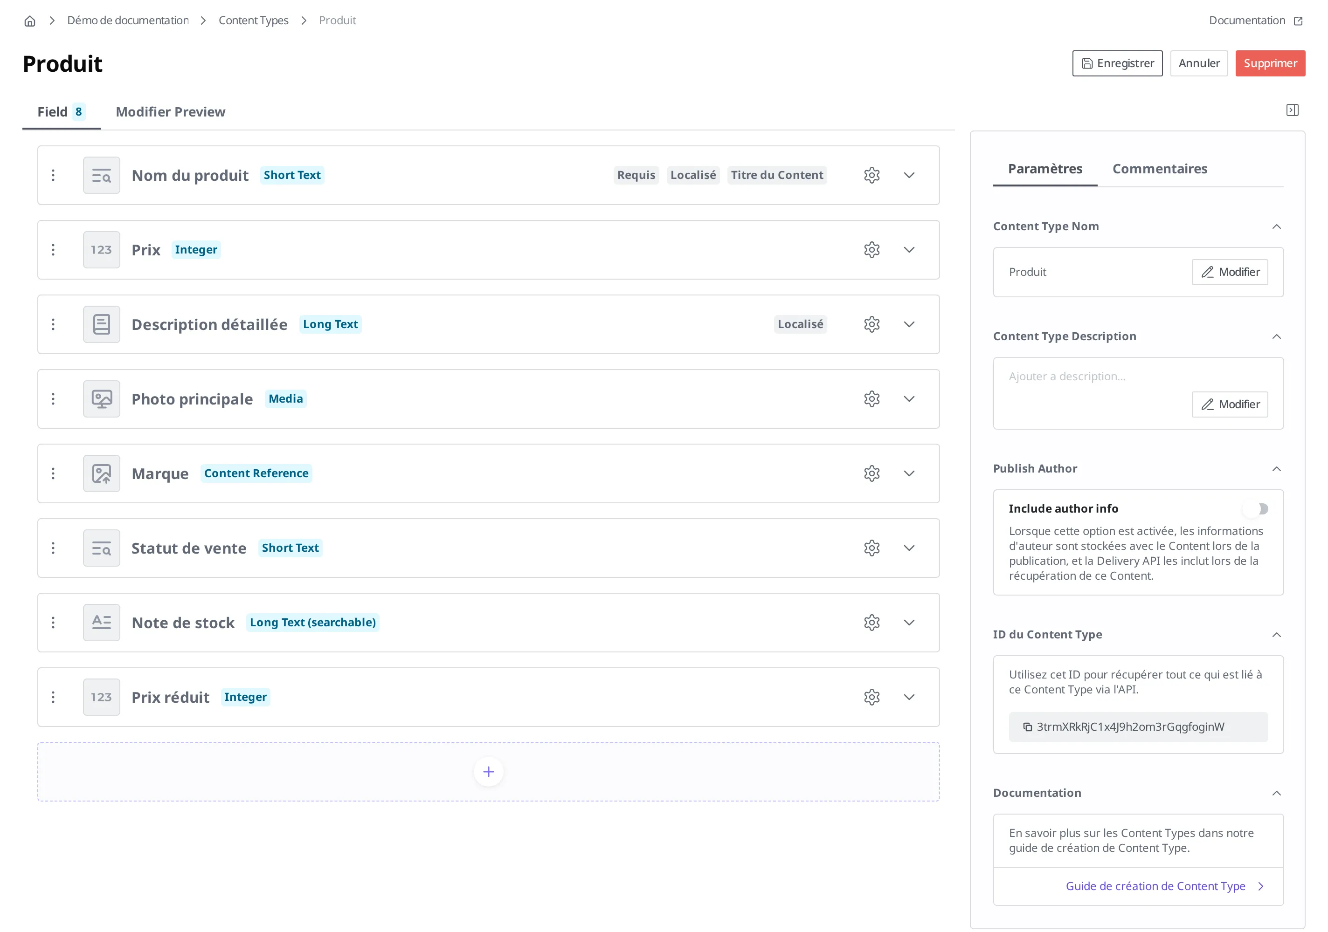1328x932 pixels.
Task: Open the drag menu dots for Description détaillée
Action: pos(53,324)
